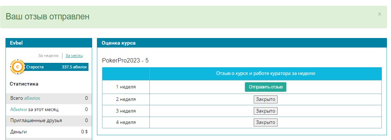Click the 'Приглашенные друзья' row
The image size is (391, 140).
click(49, 121)
